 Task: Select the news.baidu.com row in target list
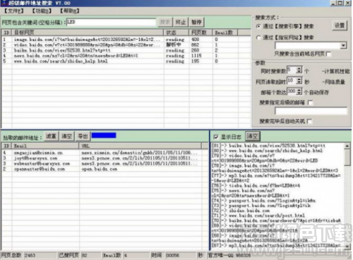126,56
